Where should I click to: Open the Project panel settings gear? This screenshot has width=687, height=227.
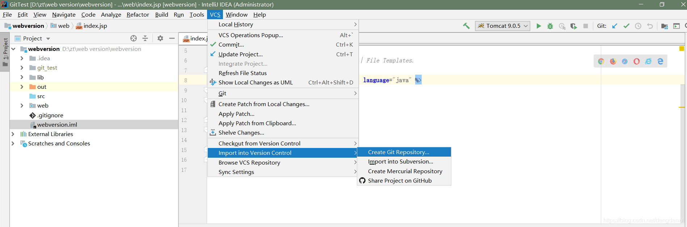160,38
